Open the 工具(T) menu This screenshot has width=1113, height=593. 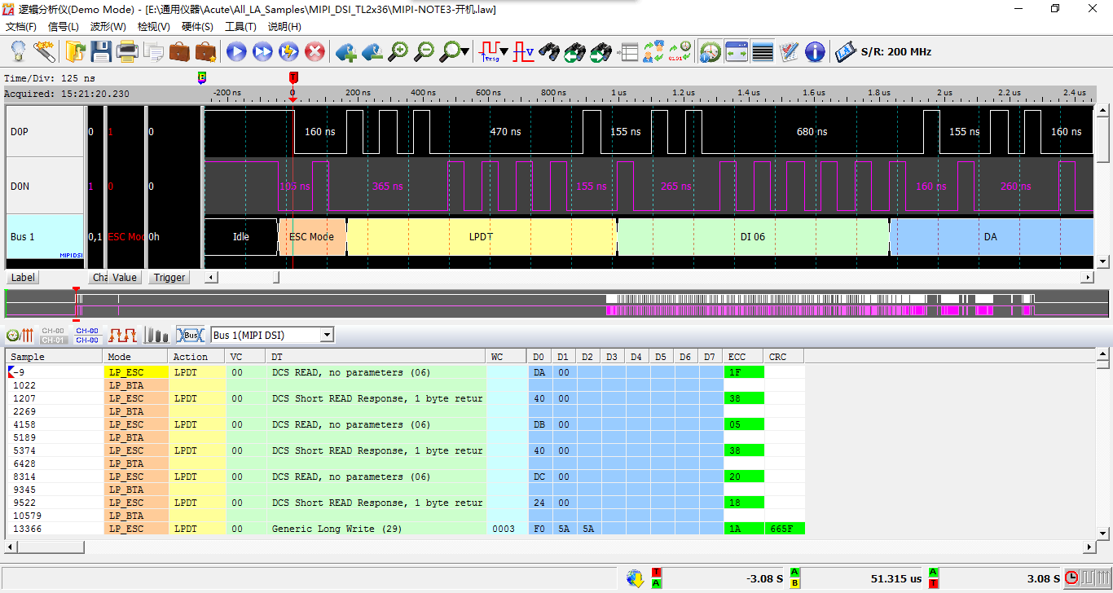coord(240,27)
